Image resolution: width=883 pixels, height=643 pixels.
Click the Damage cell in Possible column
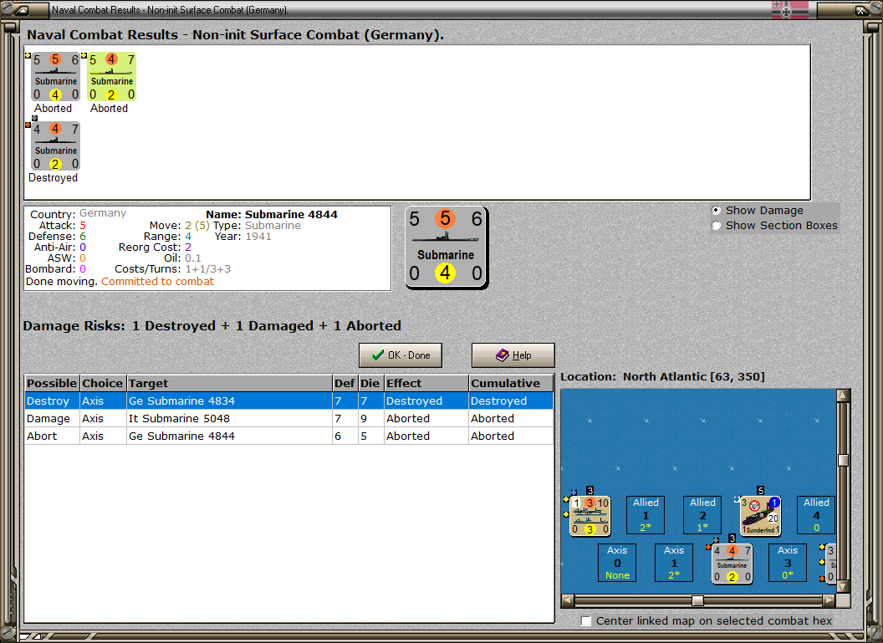[52, 418]
